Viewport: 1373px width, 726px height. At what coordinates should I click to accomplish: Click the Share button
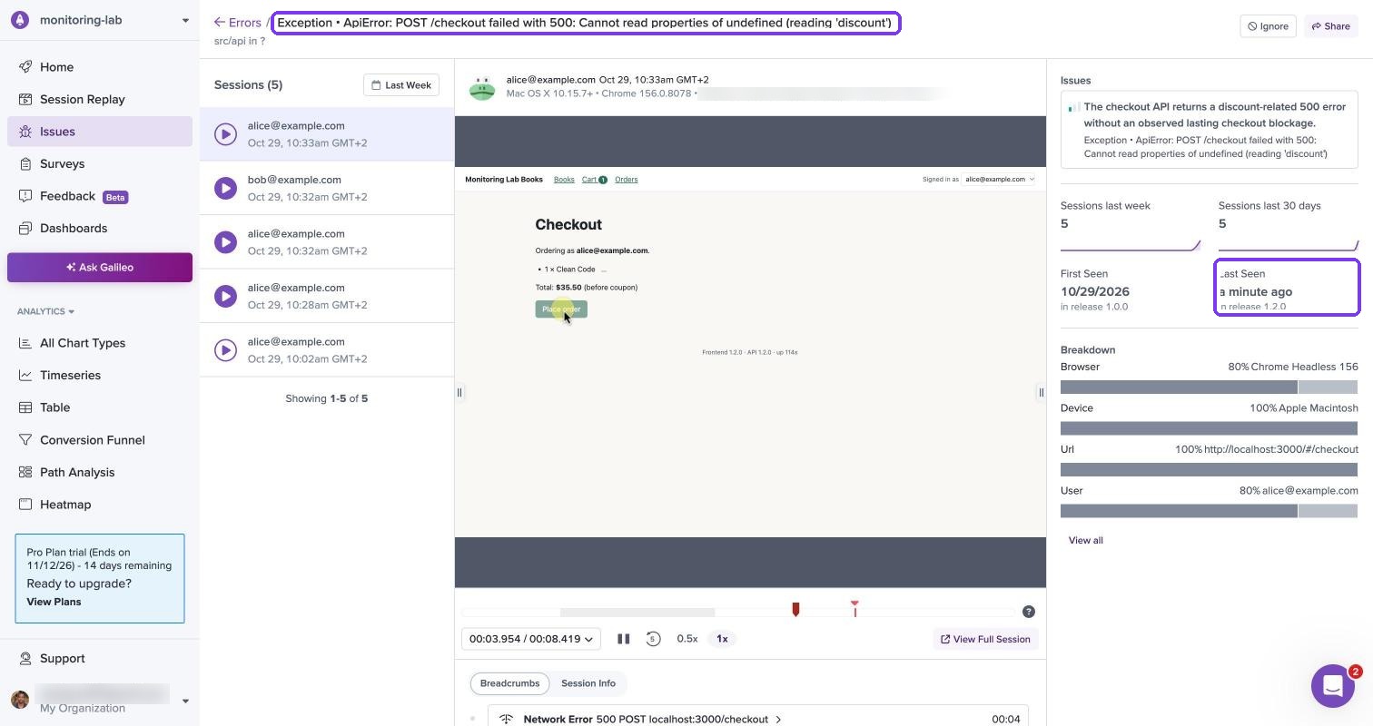(1331, 26)
